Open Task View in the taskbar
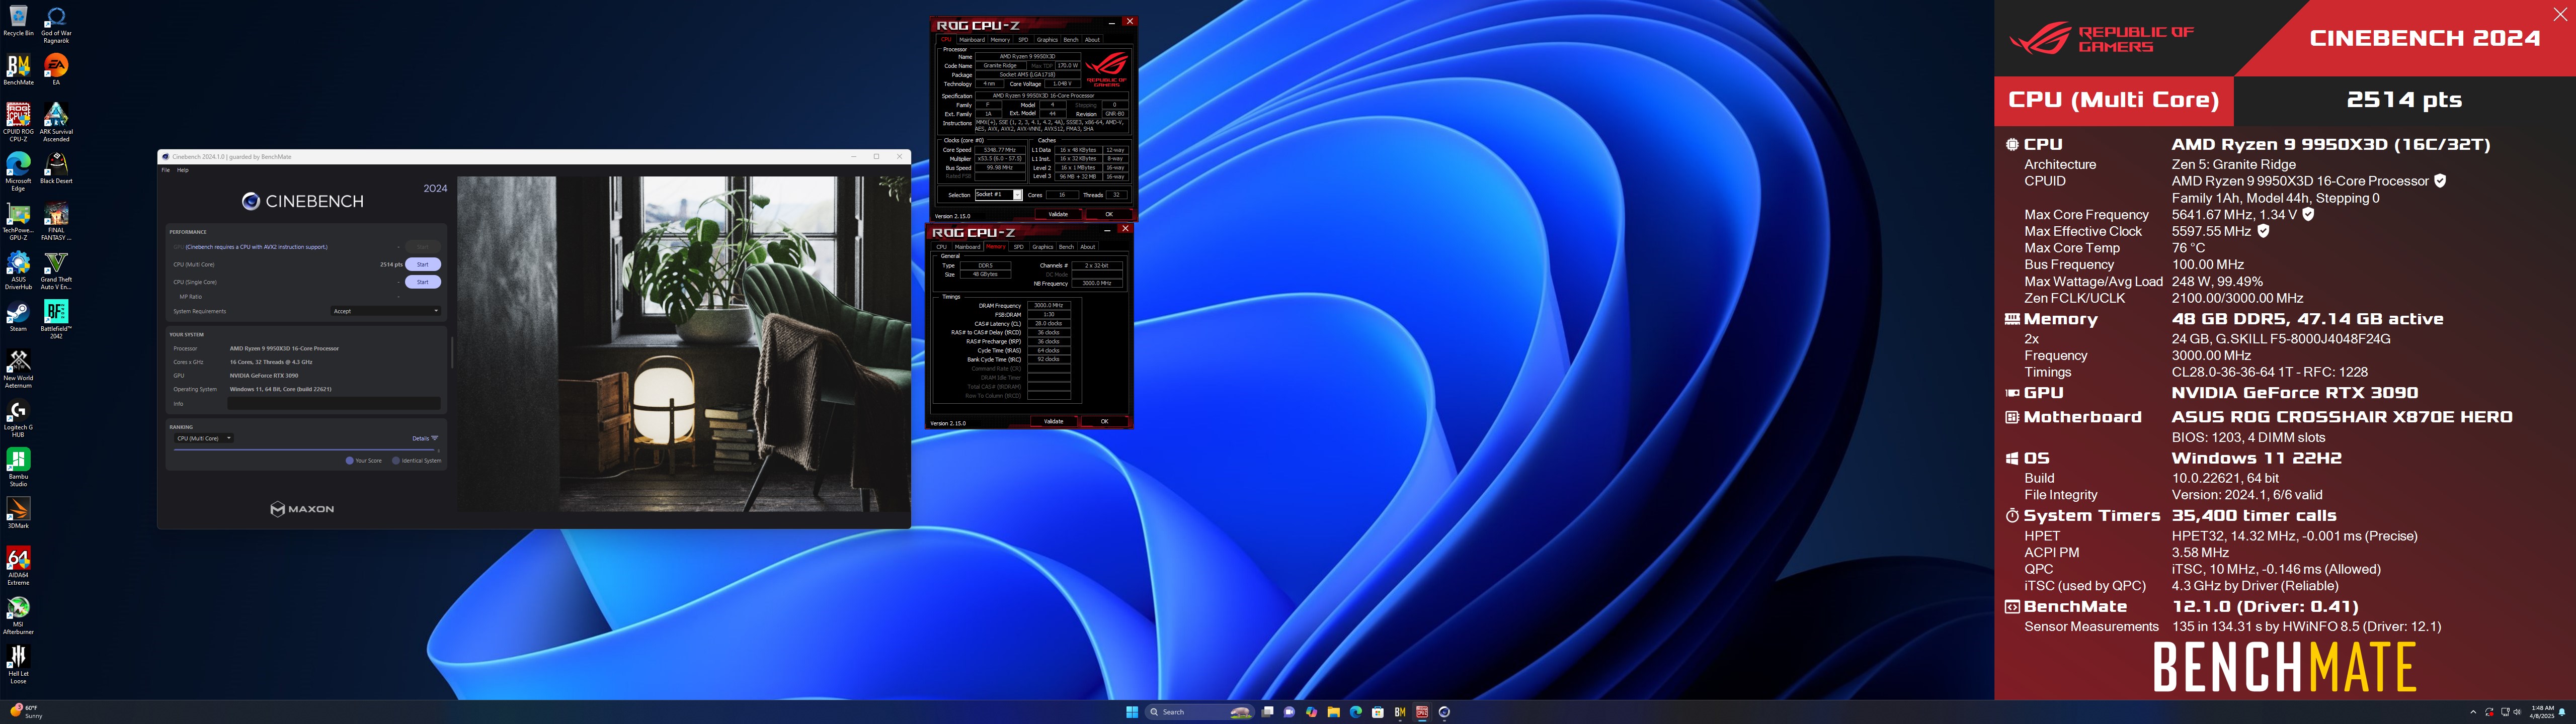This screenshot has height=724, width=2576. (x=1267, y=712)
